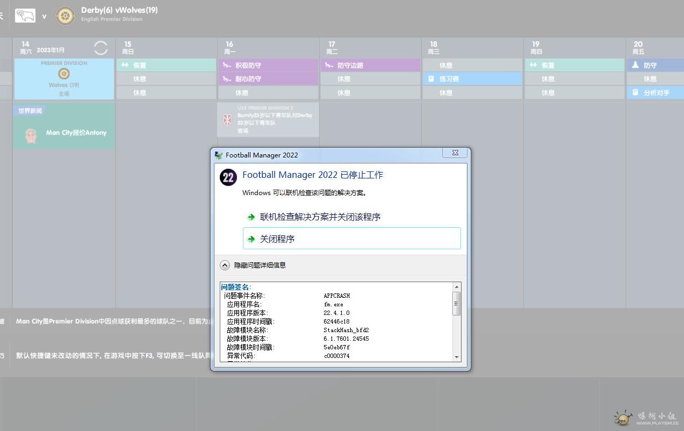Viewport: 684px width, 431px height.
Task: Click the icon beside 耐心防守 session
Action: pyautogui.click(x=227, y=79)
